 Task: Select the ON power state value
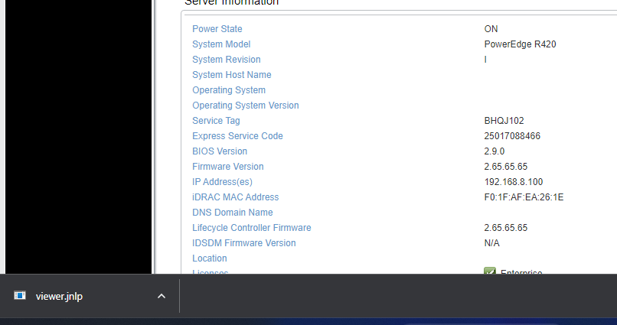491,29
